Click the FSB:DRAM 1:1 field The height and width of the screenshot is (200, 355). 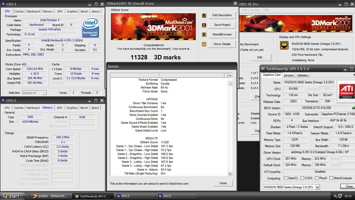[x=63, y=142]
